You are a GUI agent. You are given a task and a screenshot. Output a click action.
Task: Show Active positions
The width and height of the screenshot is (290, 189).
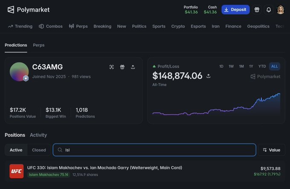[16, 150]
